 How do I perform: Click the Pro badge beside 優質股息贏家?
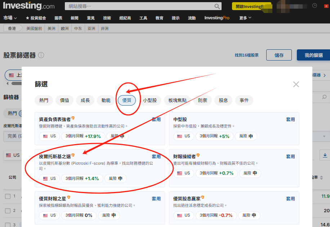point(202,197)
